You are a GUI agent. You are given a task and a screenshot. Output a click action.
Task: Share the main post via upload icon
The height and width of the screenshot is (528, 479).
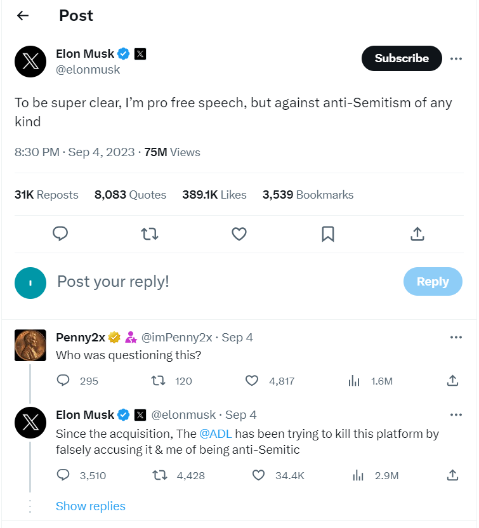click(x=417, y=234)
